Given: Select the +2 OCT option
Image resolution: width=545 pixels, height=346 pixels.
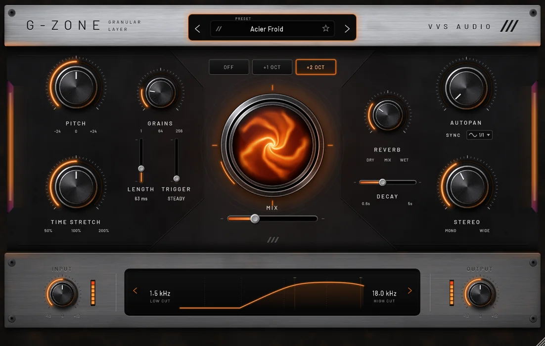Looking at the screenshot, I should click(x=316, y=67).
